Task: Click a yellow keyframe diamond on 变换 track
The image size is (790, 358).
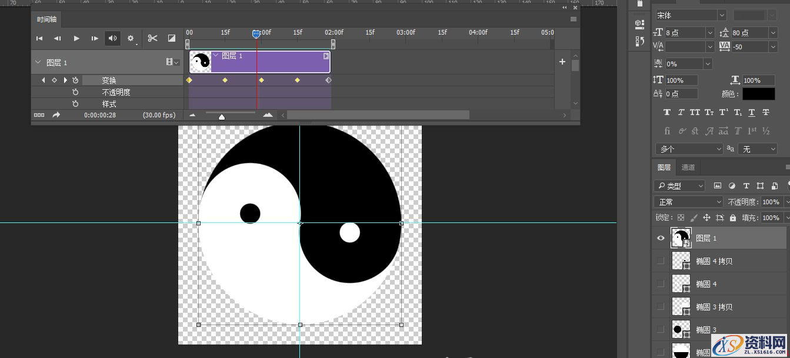Action: tap(225, 80)
